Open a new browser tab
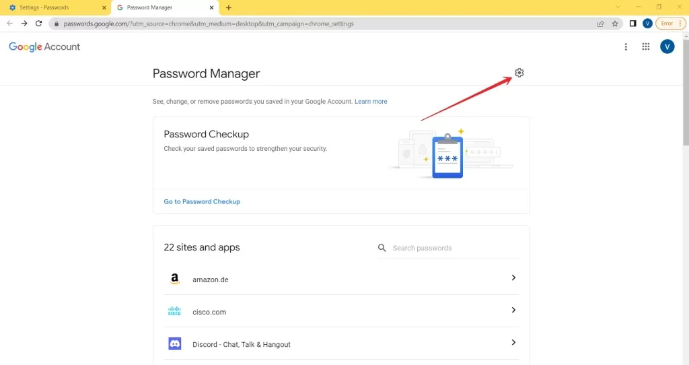This screenshot has height=365, width=689. [229, 7]
